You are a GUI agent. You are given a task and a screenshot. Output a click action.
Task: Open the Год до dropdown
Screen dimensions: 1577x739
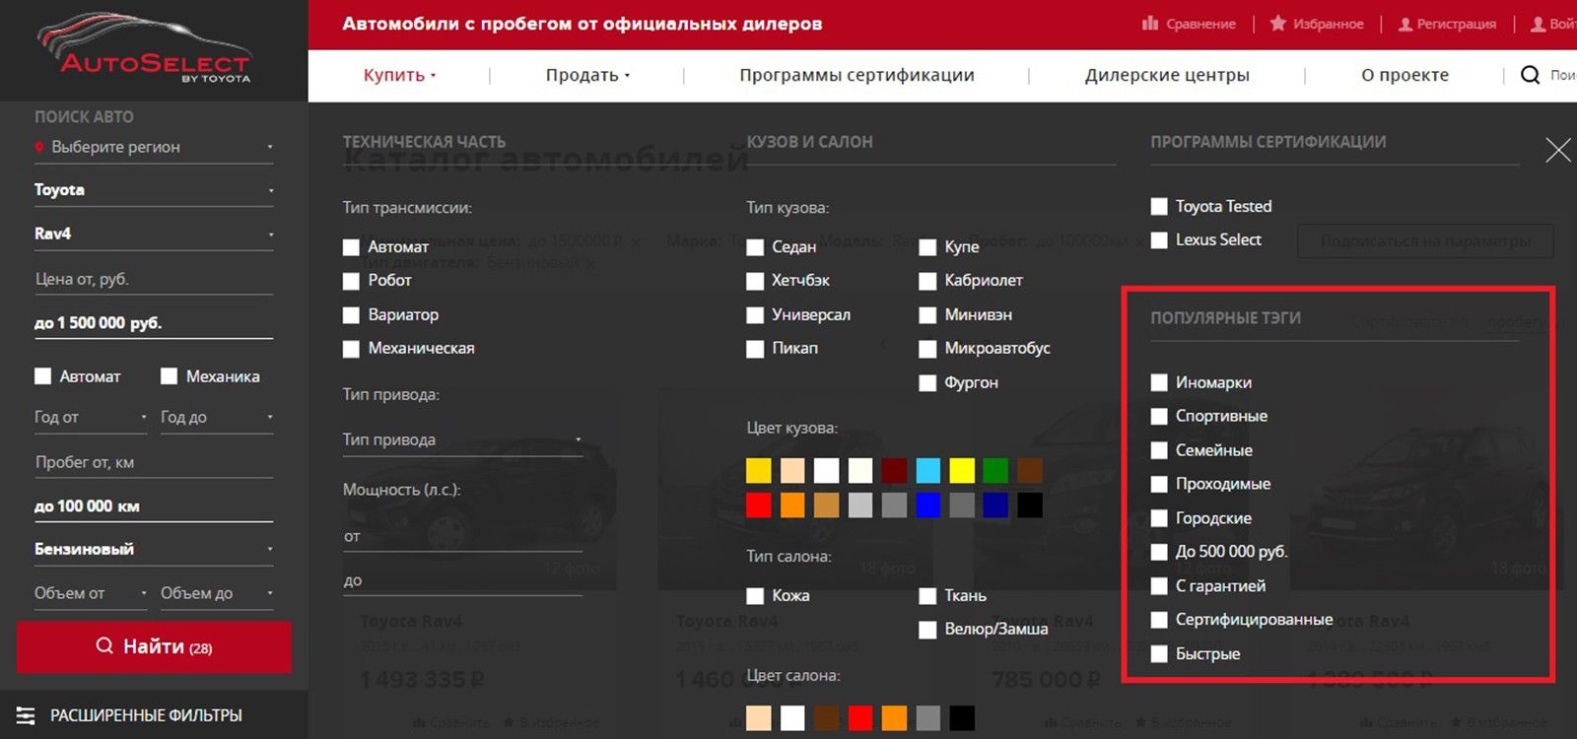[217, 417]
